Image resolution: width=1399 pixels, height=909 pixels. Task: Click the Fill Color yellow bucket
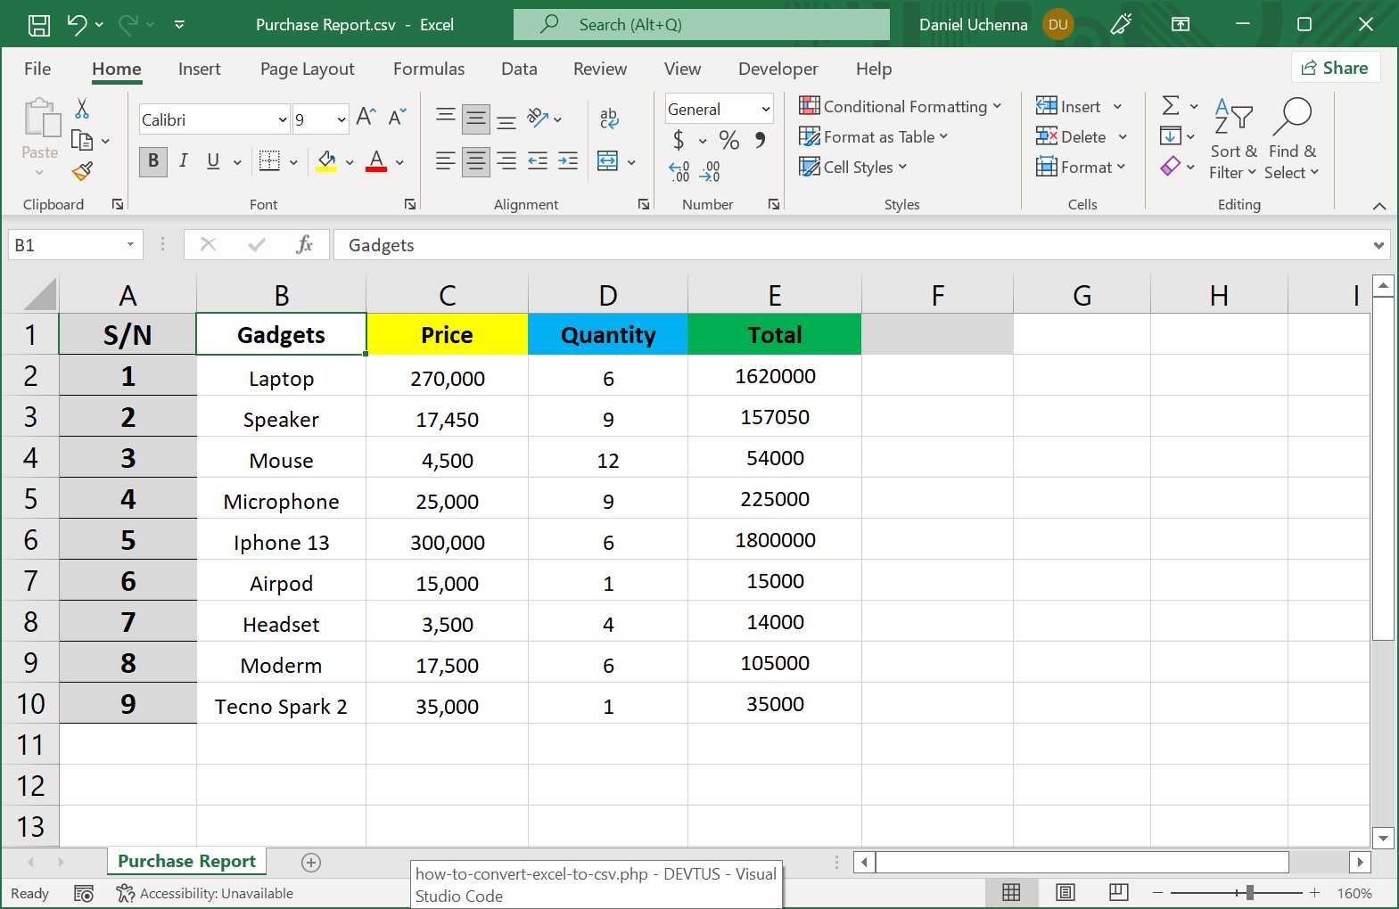click(x=326, y=161)
